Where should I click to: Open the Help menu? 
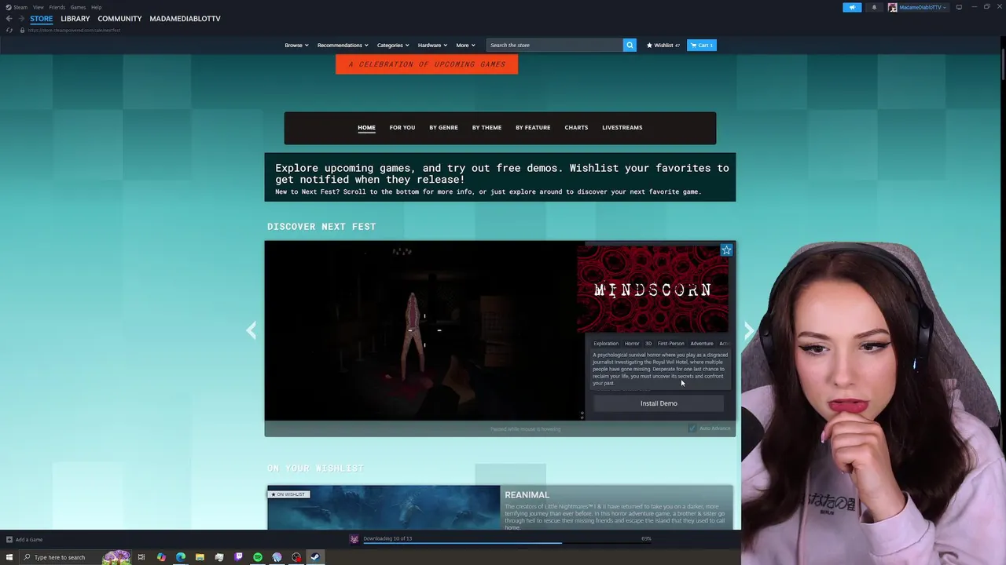(x=96, y=7)
